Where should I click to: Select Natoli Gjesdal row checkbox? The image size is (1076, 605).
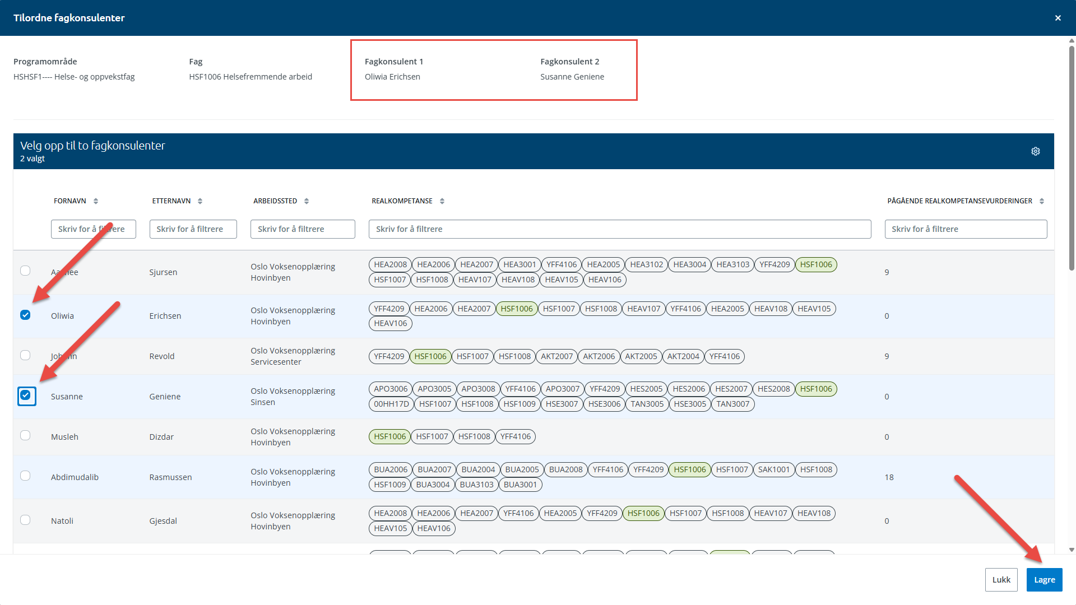25,520
